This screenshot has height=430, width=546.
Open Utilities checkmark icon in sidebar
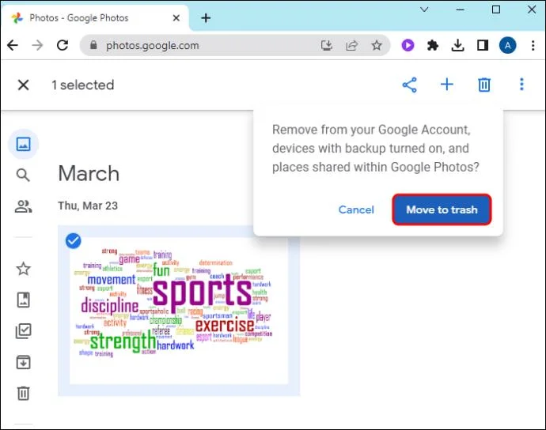click(x=23, y=331)
